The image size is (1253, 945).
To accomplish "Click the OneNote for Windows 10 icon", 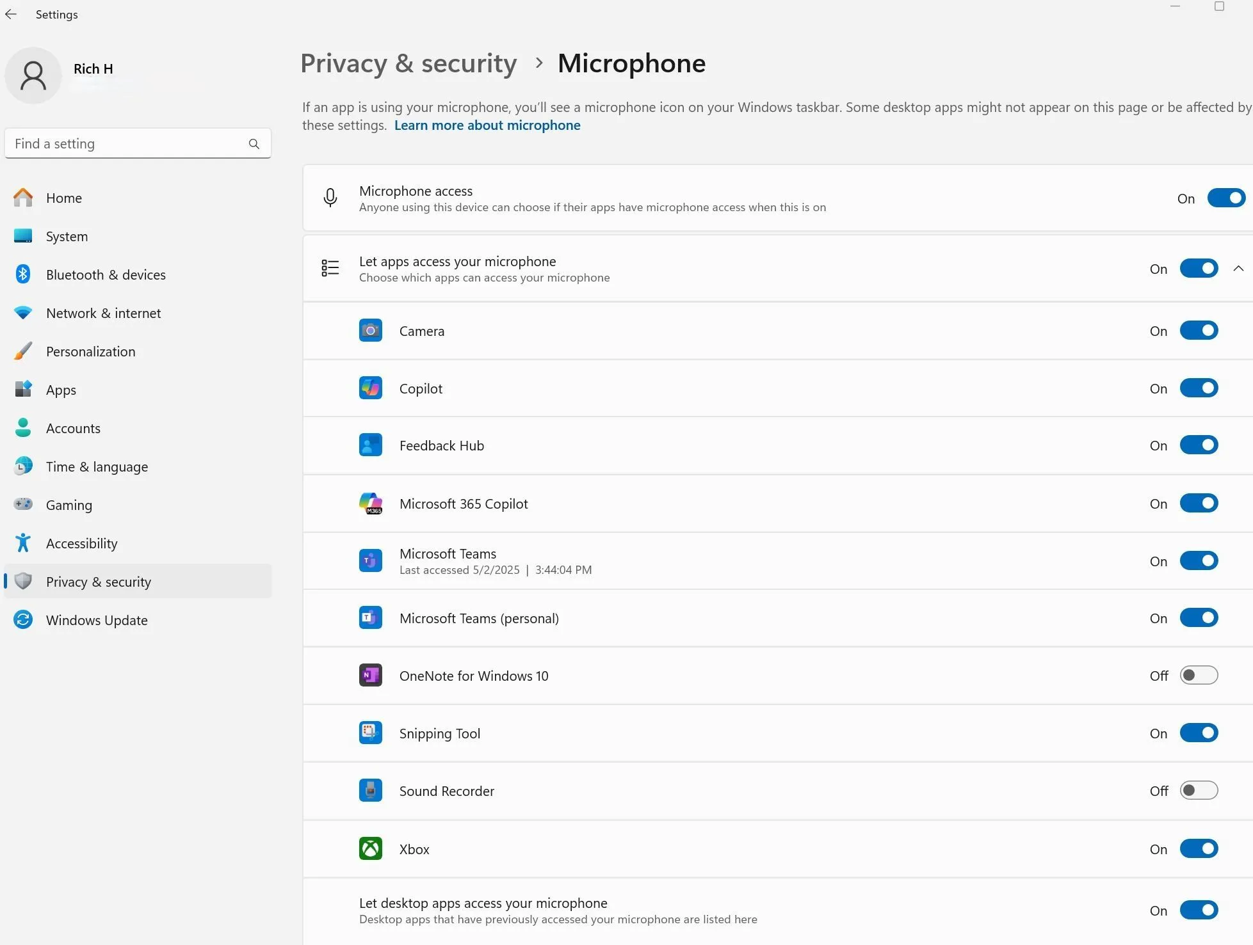I will pyautogui.click(x=370, y=675).
